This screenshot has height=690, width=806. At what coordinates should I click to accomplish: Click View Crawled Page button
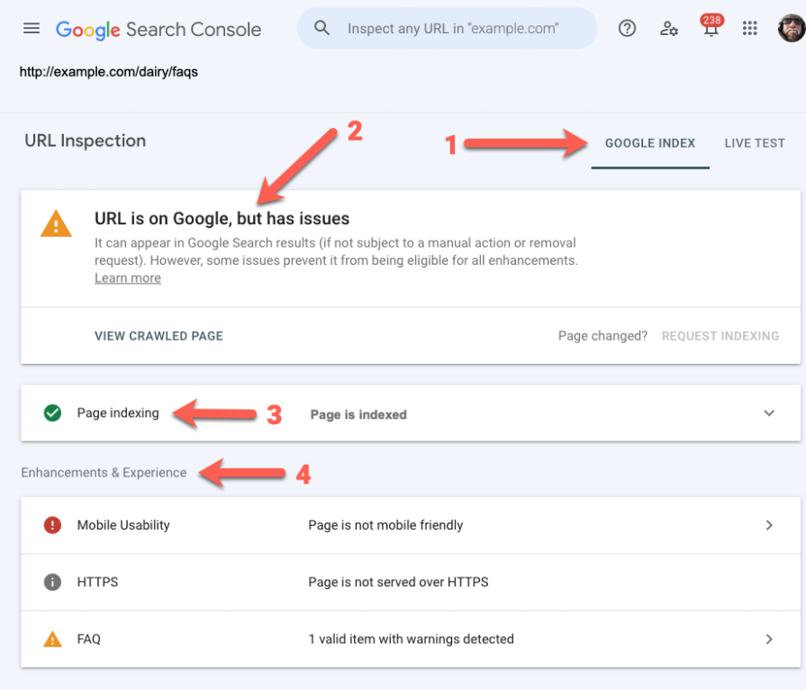(158, 336)
